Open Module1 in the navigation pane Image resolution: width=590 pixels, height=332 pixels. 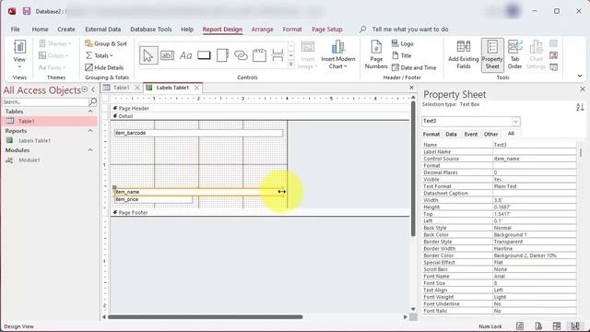pos(29,160)
